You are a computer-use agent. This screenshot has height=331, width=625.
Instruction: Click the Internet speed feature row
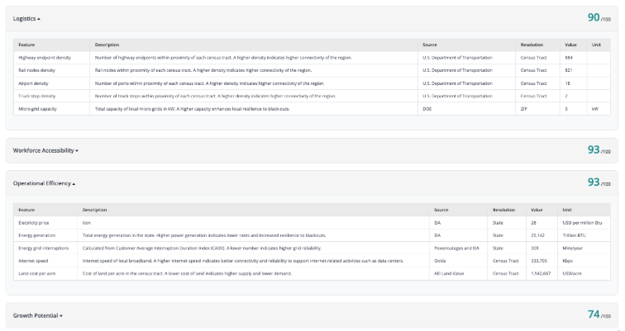point(33,261)
